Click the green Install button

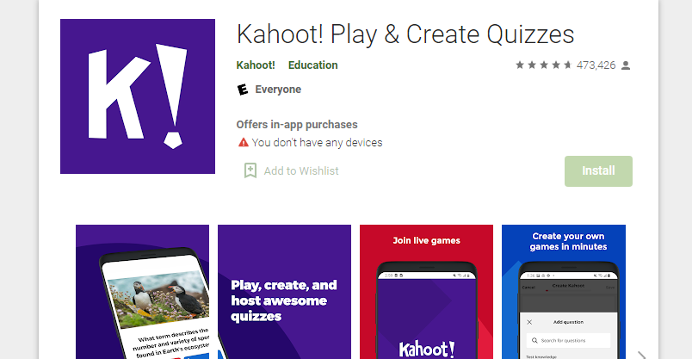pos(598,170)
